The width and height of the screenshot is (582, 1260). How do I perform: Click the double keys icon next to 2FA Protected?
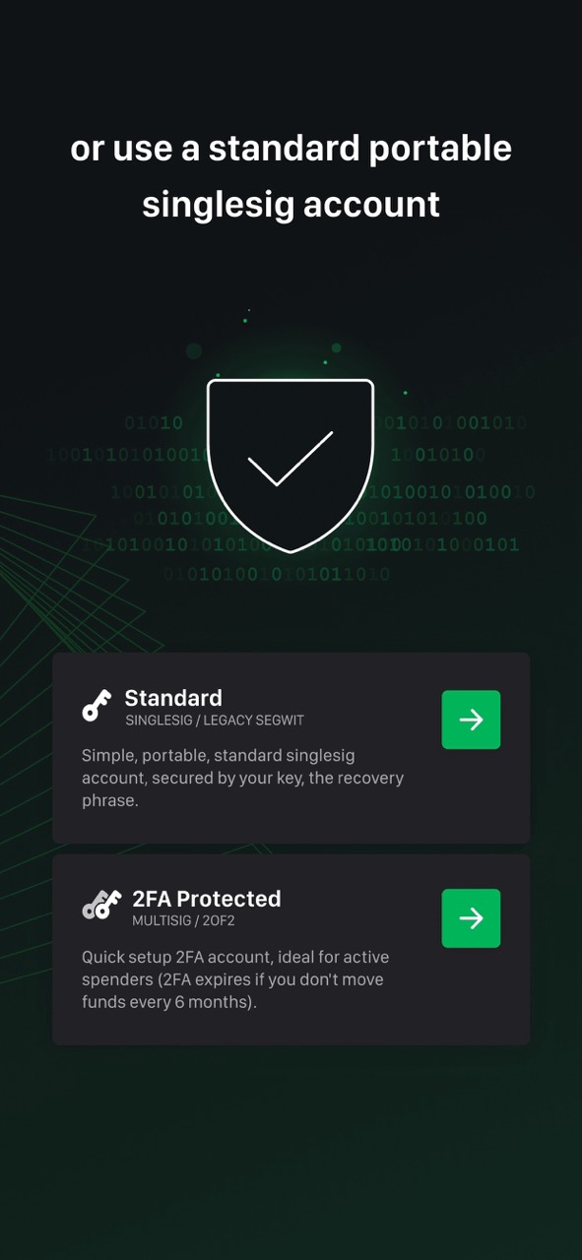tap(100, 905)
